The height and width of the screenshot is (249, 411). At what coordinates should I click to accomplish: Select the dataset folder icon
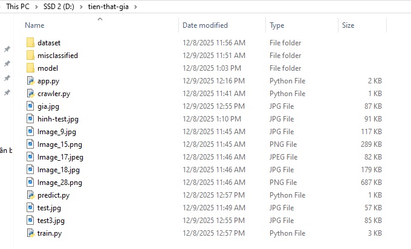click(31, 43)
